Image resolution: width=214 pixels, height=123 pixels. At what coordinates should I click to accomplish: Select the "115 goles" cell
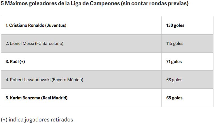point(175,43)
